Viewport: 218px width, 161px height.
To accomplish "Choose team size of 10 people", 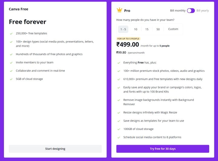I will point(136,29).
